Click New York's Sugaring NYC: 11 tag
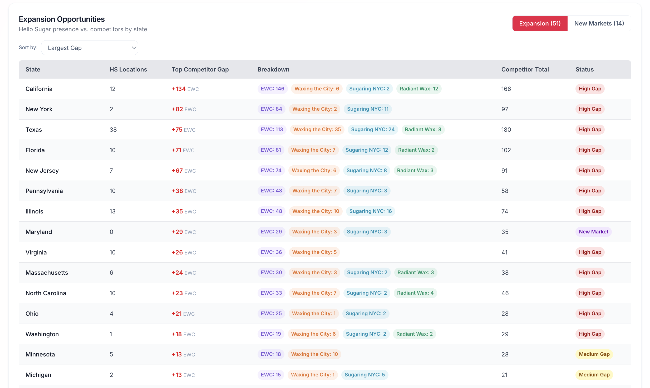650x388 pixels. click(368, 109)
